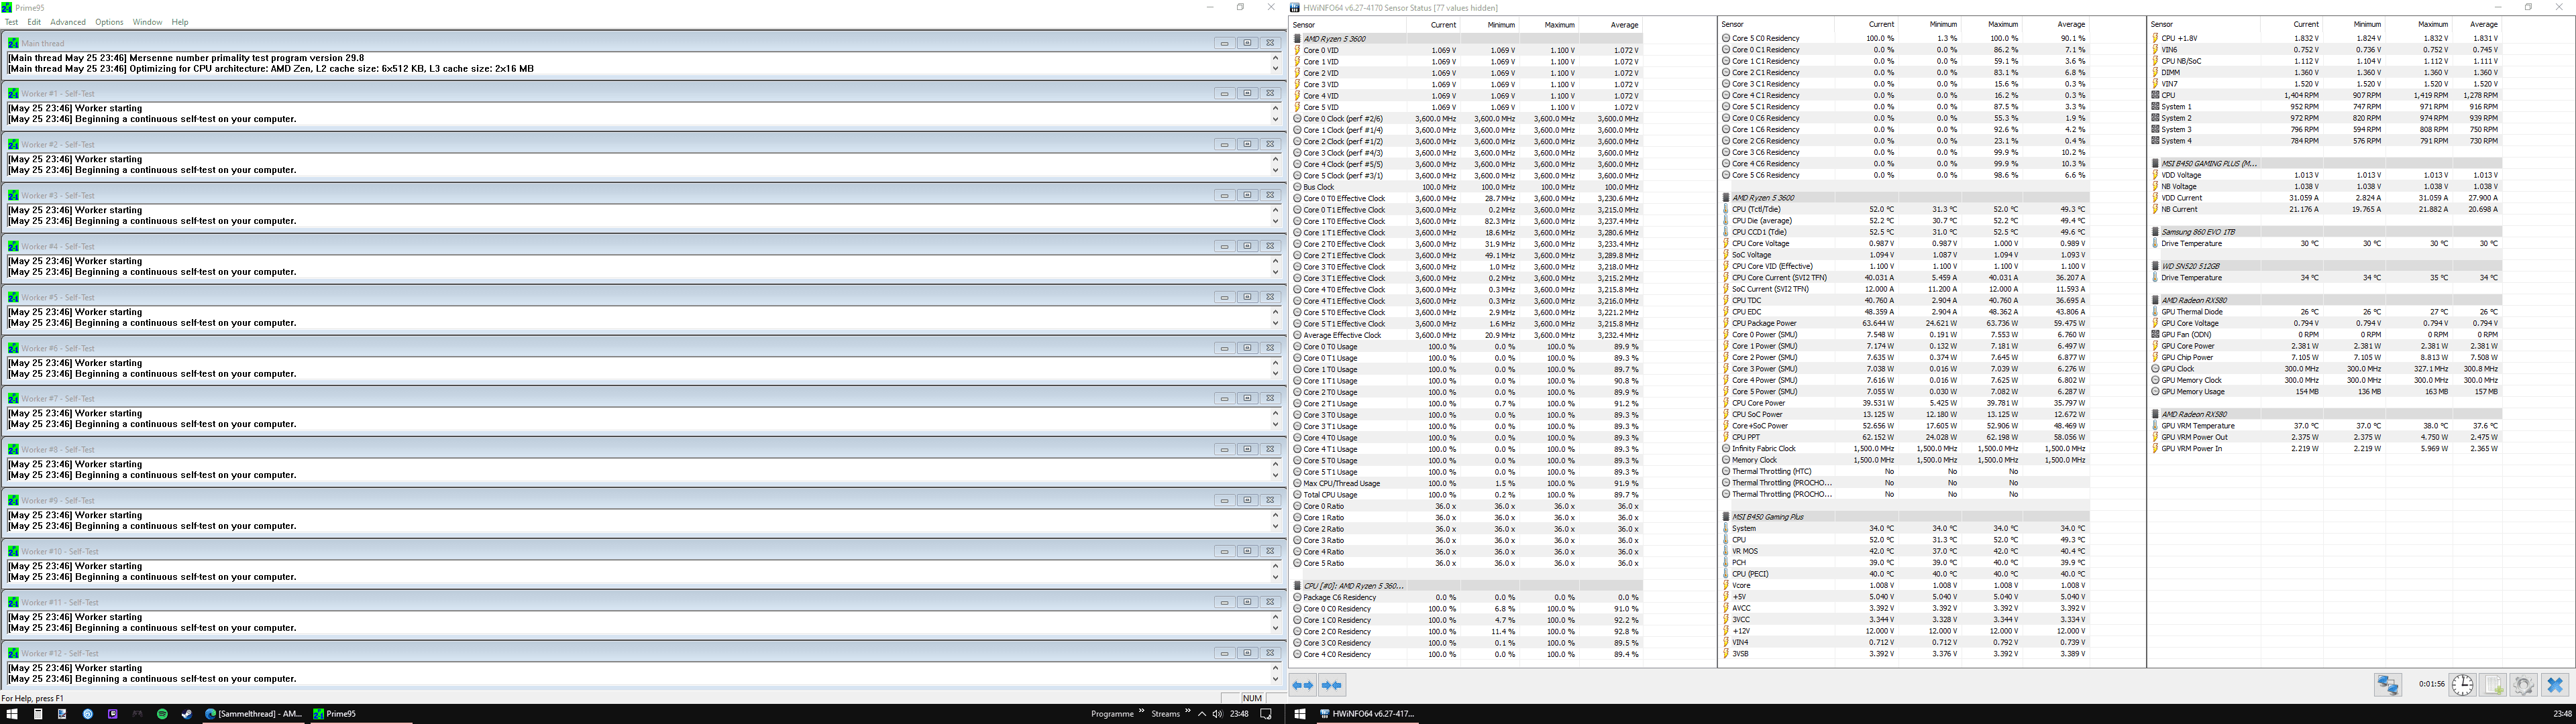Open HWiNFO remote network monitoring icon
The image size is (2576, 724).
click(2388, 685)
